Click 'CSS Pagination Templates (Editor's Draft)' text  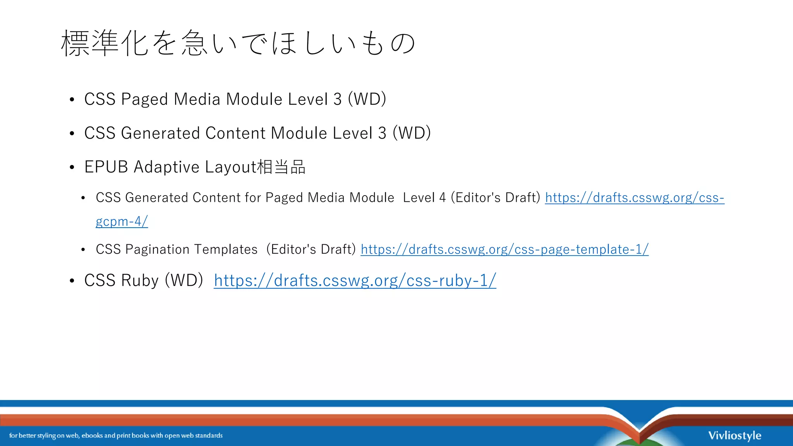tap(226, 249)
